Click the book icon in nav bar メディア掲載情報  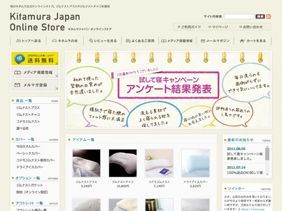164,41
